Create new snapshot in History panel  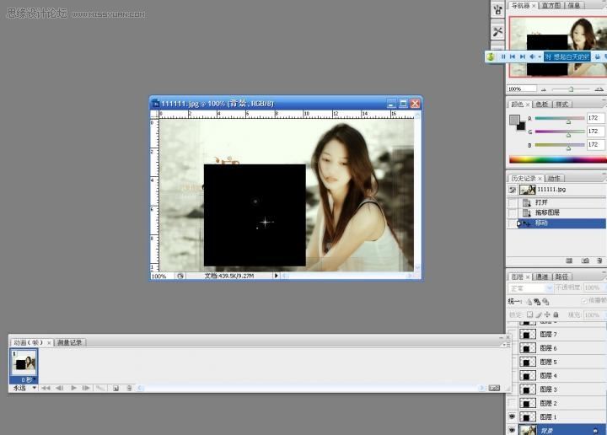pos(585,260)
